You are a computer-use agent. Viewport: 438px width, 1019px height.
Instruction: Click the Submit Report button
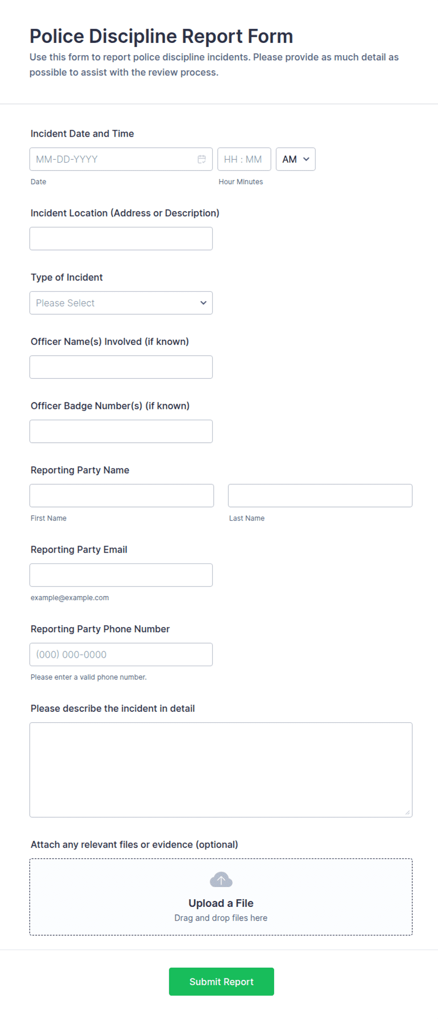pyautogui.click(x=221, y=981)
